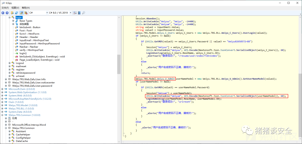This screenshot has width=302, height=144.
Task: Expand the urlreset class
Action: 10,76
